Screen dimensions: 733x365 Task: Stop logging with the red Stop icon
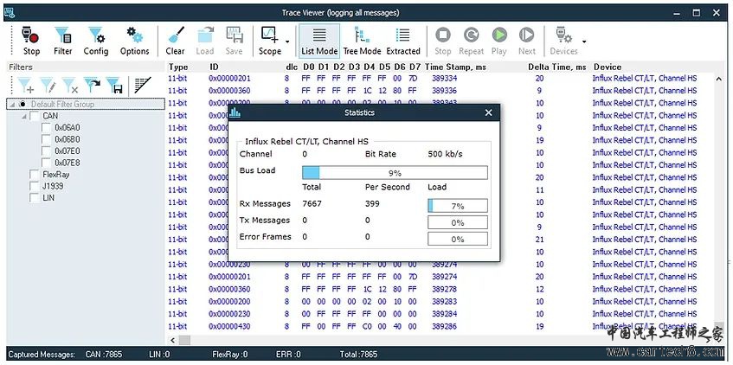(31, 42)
